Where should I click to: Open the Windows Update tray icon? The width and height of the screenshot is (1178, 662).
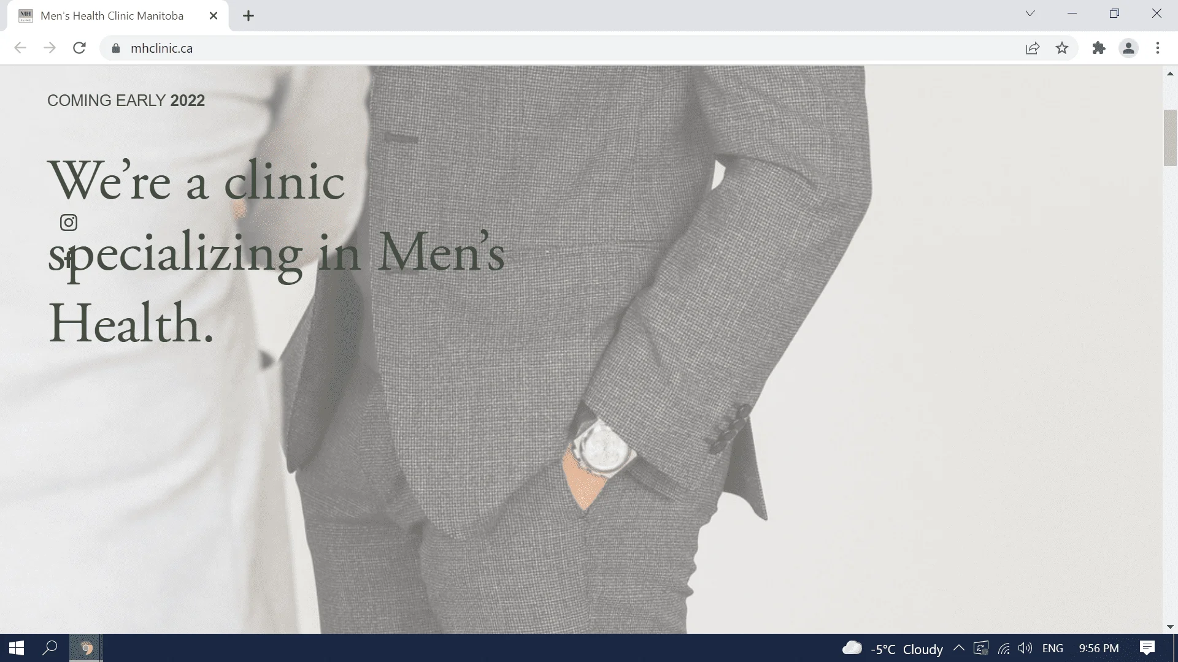(x=981, y=648)
